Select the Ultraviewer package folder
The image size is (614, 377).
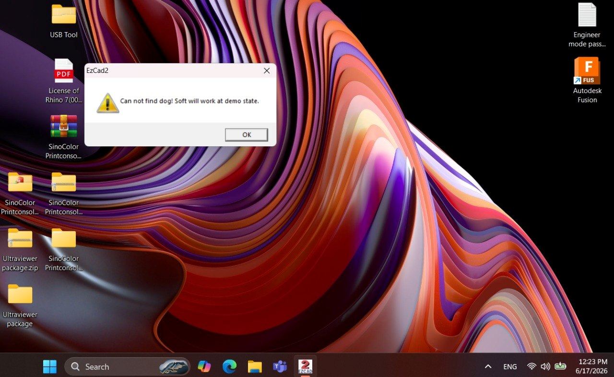(x=20, y=305)
